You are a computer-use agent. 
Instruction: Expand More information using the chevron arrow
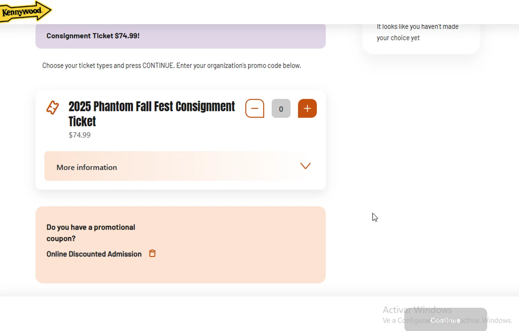pos(305,166)
